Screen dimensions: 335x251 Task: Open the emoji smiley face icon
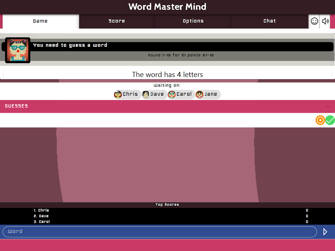(x=314, y=21)
